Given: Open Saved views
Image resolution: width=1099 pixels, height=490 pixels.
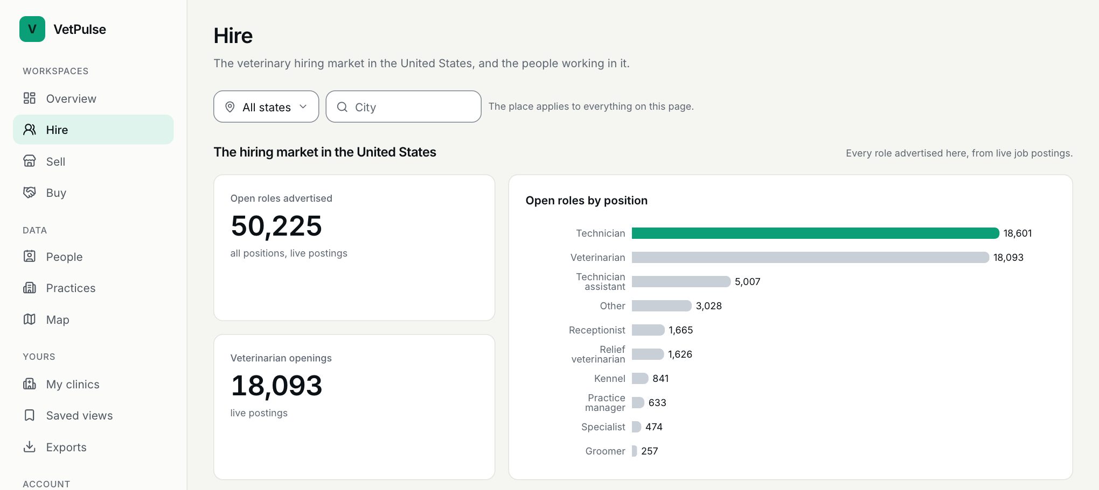Looking at the screenshot, I should (x=93, y=415).
